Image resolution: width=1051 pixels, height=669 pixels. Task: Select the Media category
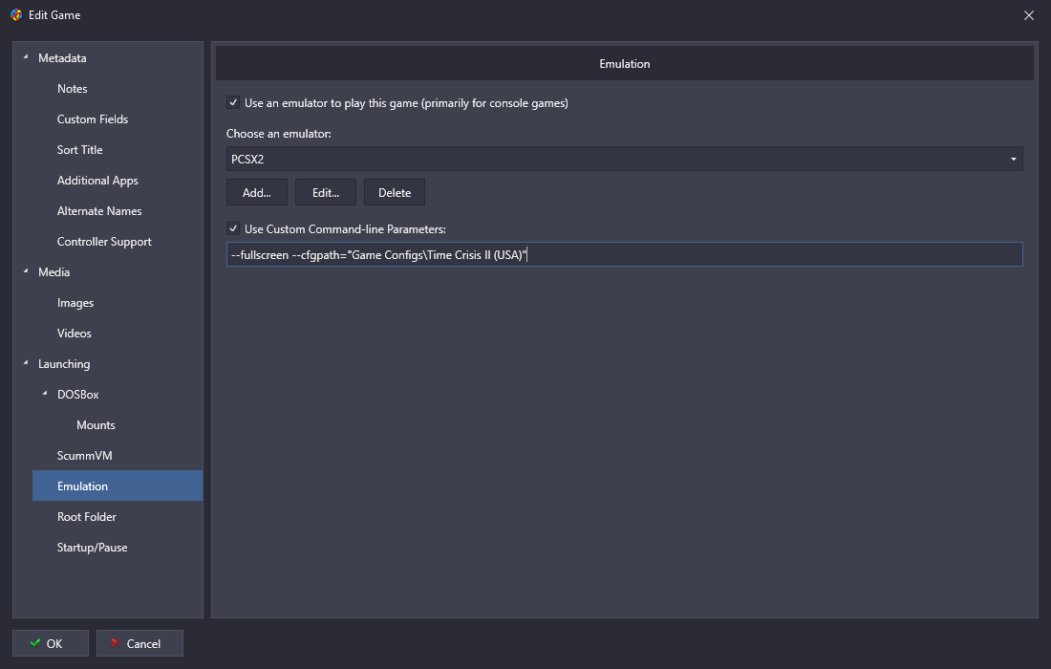[x=54, y=272]
